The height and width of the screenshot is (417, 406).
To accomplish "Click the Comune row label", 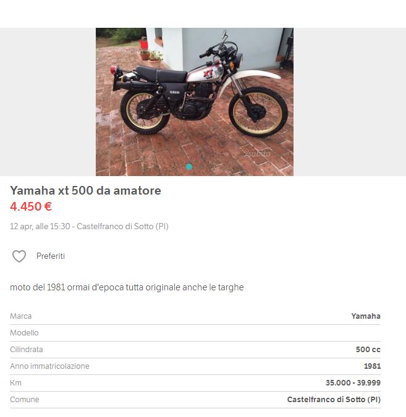I will (25, 400).
